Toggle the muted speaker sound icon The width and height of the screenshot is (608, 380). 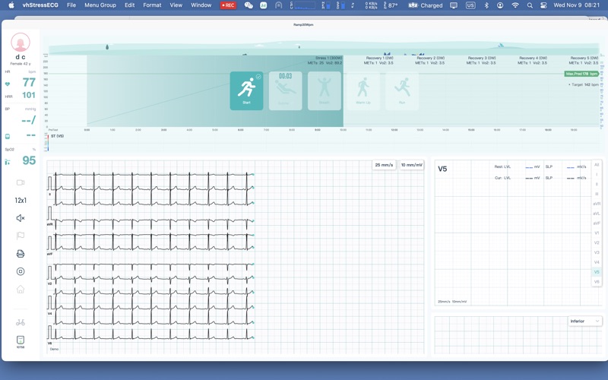[x=21, y=218]
